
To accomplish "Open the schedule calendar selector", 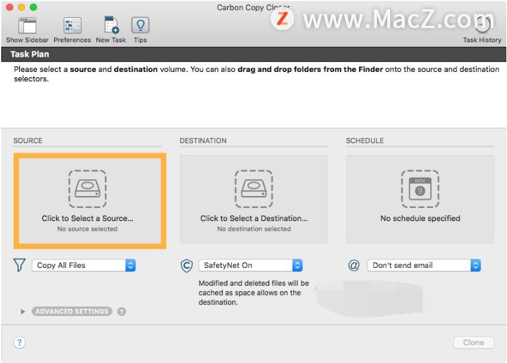I will tap(420, 199).
